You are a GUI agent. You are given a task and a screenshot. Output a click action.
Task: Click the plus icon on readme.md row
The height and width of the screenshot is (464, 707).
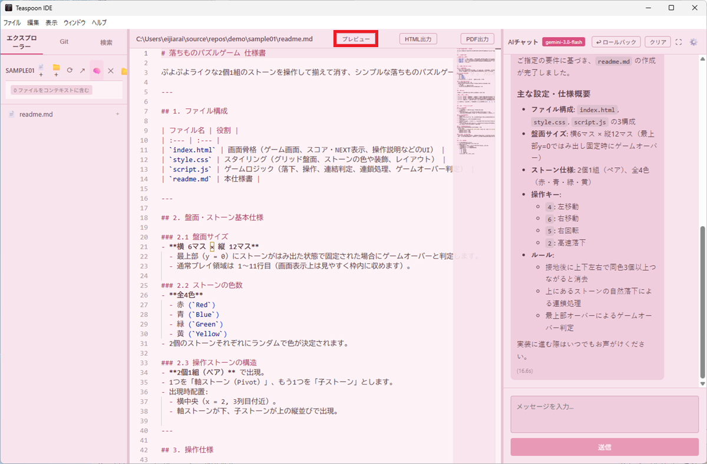(117, 114)
